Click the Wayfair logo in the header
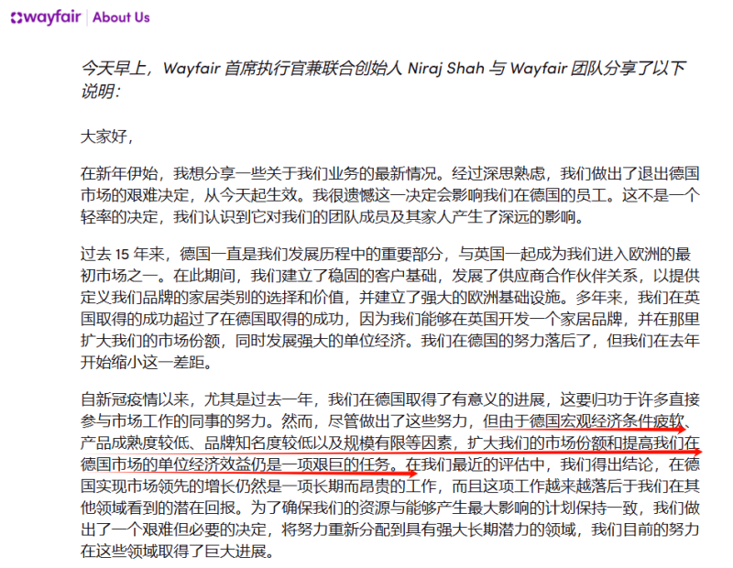The width and height of the screenshot is (733, 568). [44, 16]
